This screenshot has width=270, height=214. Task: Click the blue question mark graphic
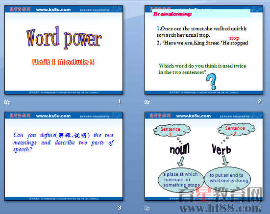[x=212, y=81]
